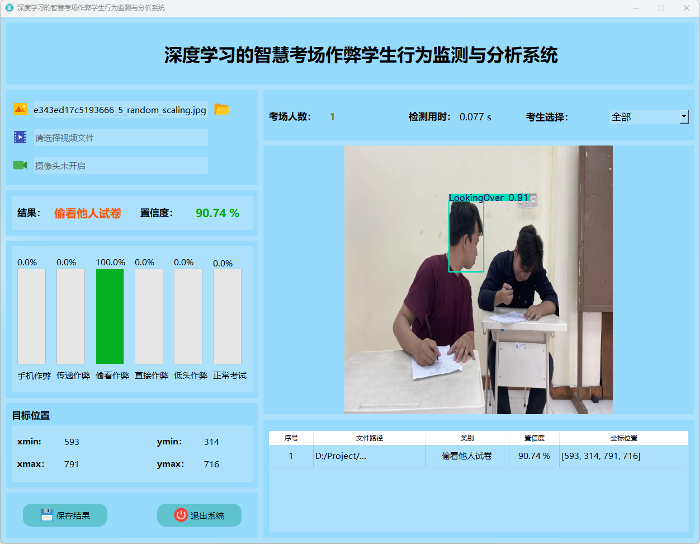Click the image filename input field
This screenshot has height=544, width=700.
coord(121,110)
